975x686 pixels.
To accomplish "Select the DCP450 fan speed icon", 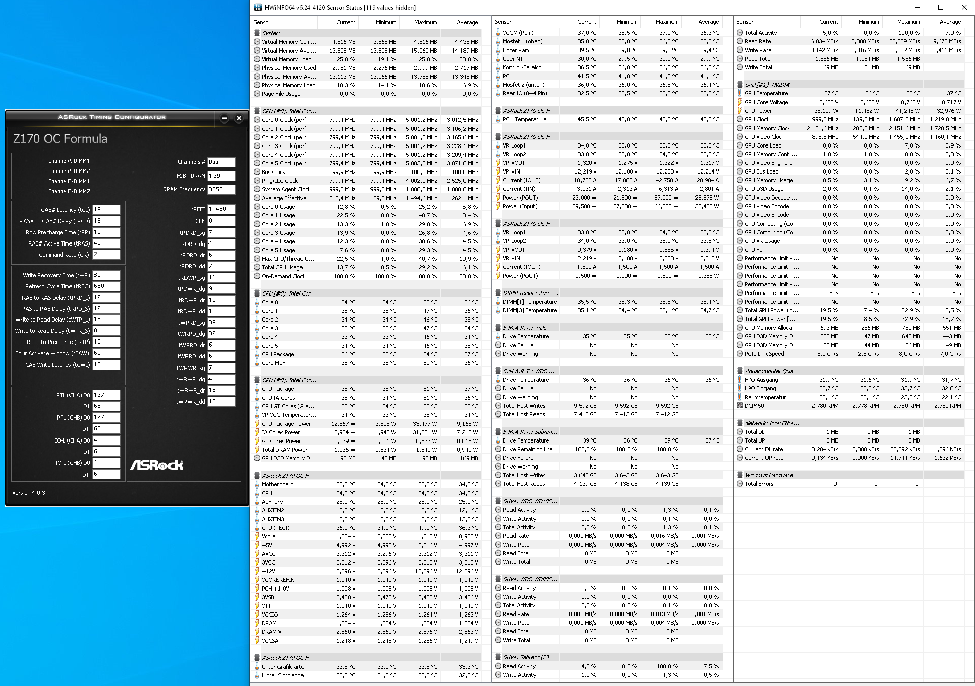I will click(740, 406).
